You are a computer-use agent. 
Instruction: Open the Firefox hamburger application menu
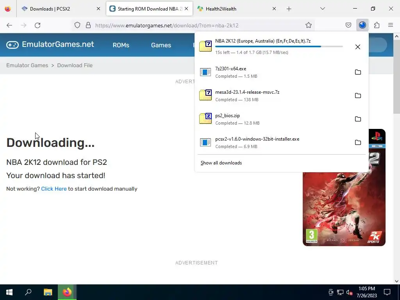click(x=391, y=25)
